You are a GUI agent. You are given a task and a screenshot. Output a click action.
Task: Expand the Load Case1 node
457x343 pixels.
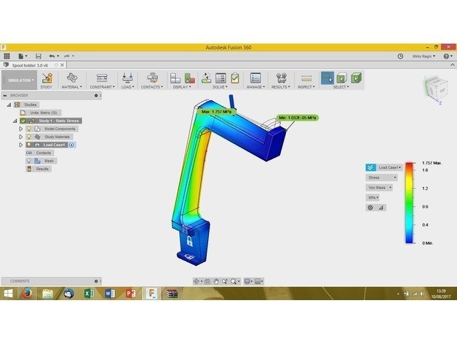click(20, 145)
